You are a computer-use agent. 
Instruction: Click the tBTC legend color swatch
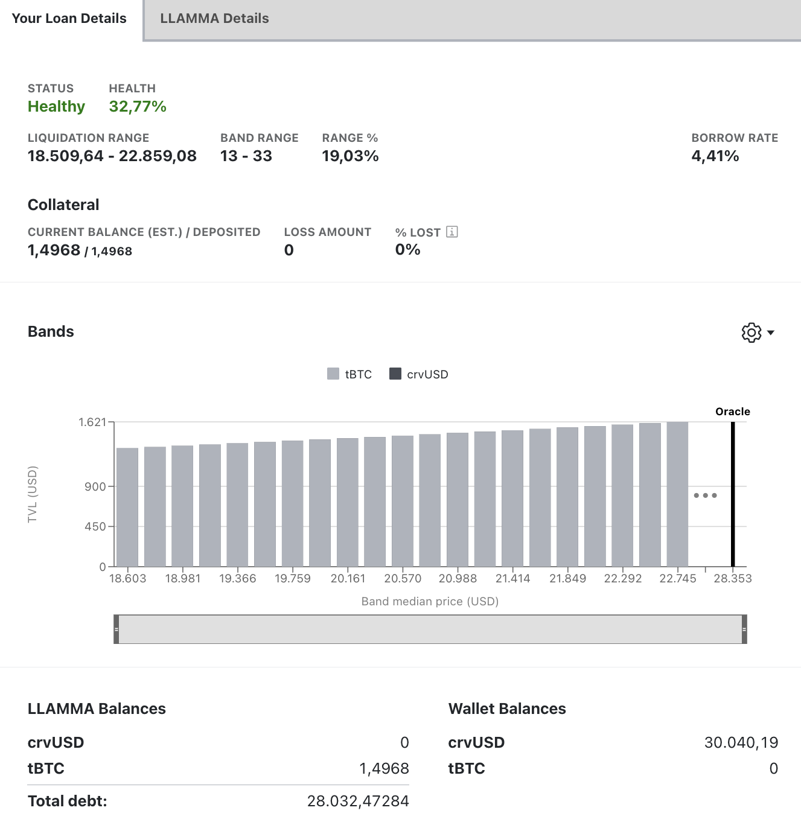[333, 374]
